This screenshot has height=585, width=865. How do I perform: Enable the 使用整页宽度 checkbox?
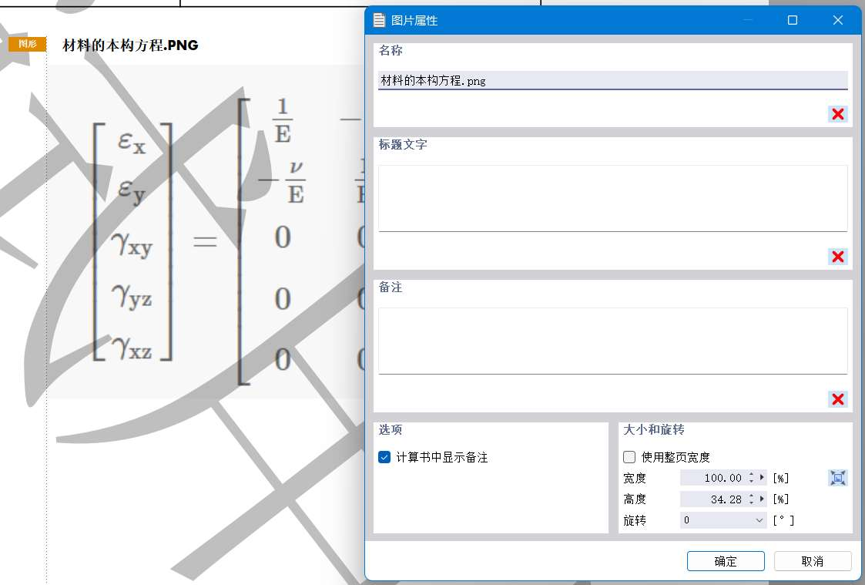(x=629, y=457)
